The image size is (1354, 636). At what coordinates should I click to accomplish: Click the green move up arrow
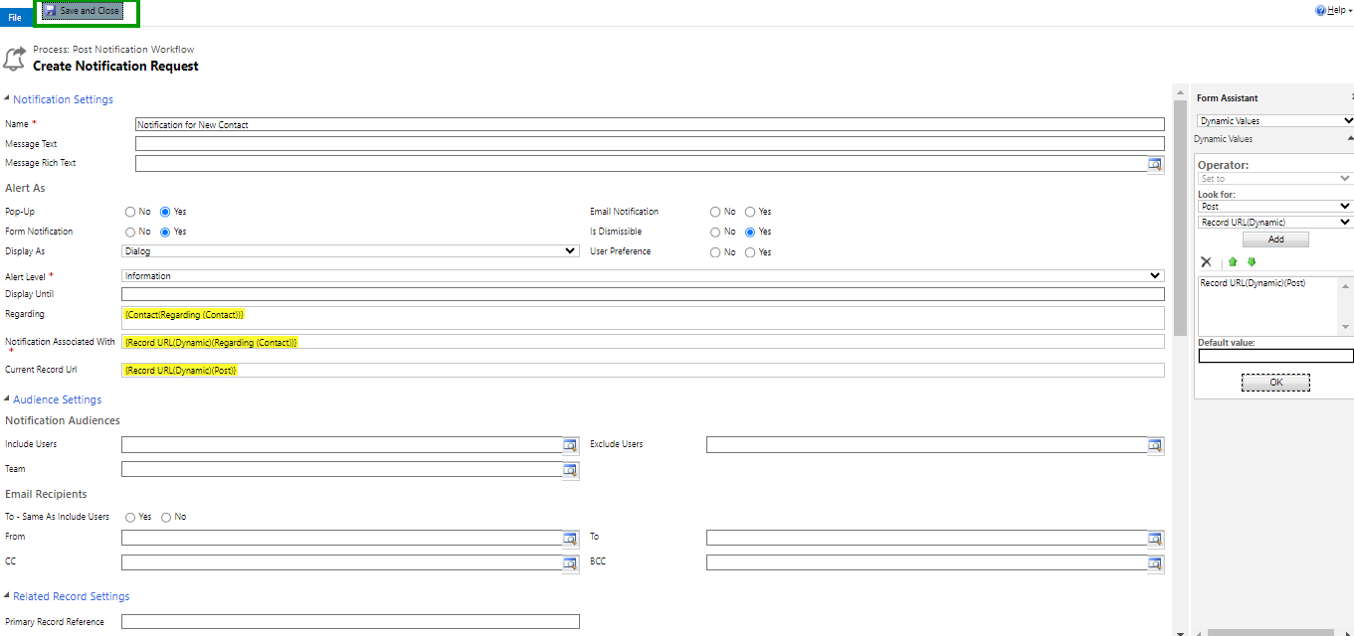pyautogui.click(x=1232, y=262)
